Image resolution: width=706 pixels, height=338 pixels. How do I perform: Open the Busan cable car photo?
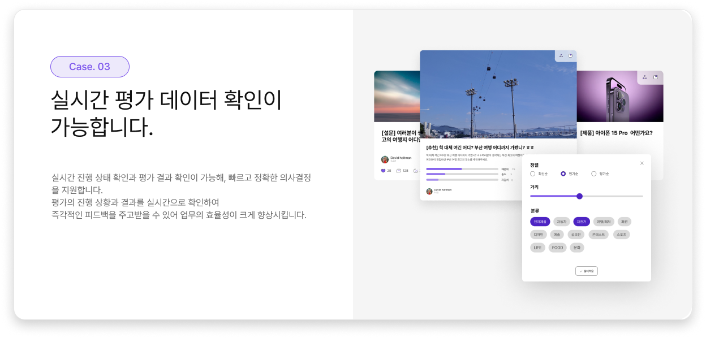[x=498, y=94]
